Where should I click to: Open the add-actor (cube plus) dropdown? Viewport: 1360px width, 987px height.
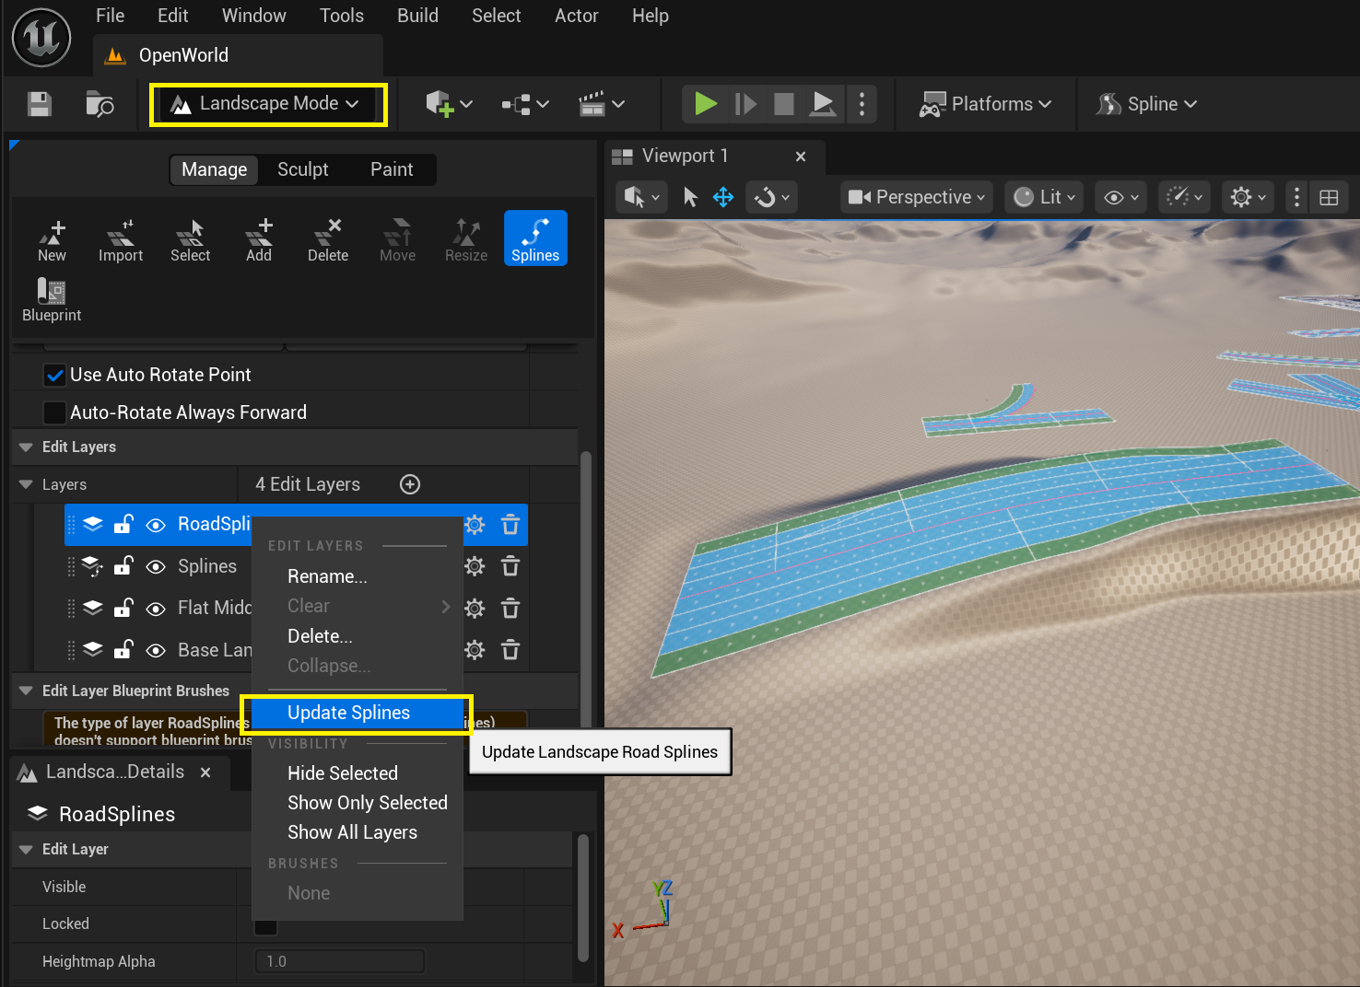tap(449, 104)
